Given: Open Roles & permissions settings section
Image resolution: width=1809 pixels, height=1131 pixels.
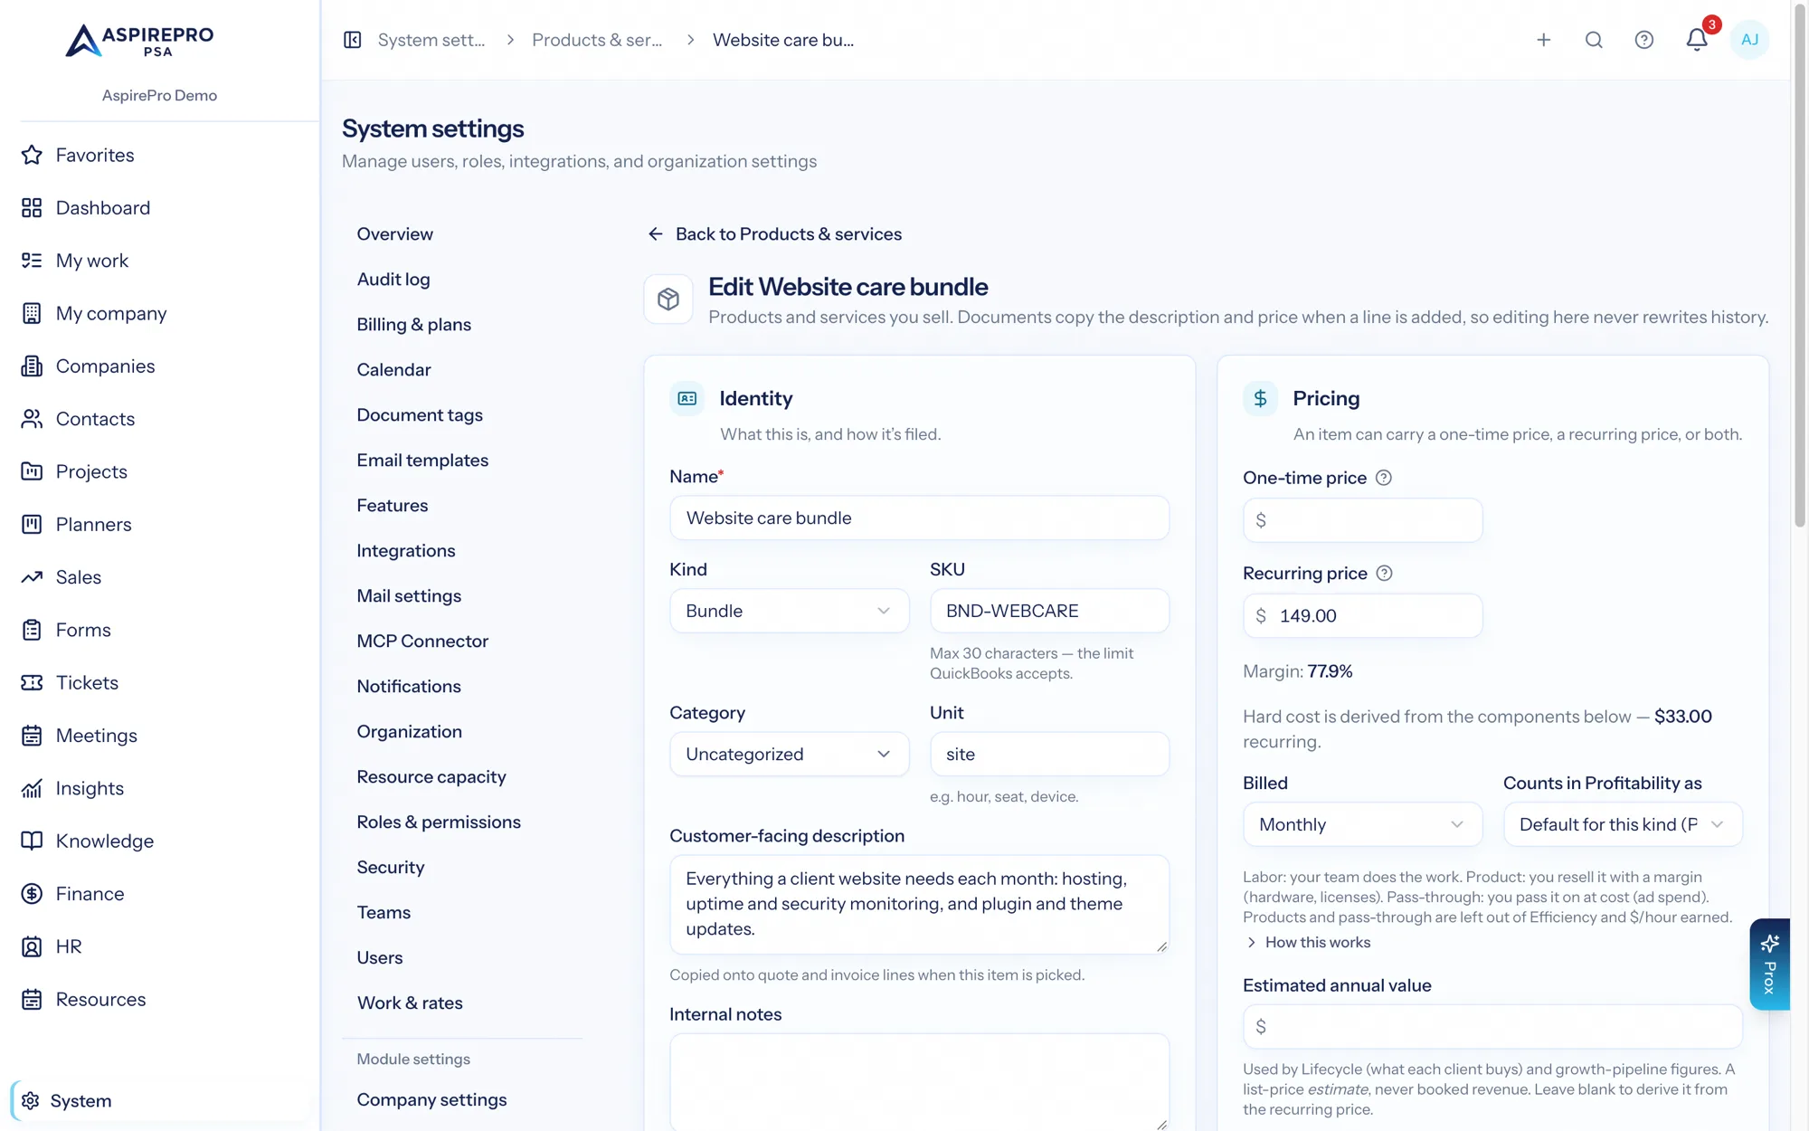Looking at the screenshot, I should pyautogui.click(x=439, y=822).
